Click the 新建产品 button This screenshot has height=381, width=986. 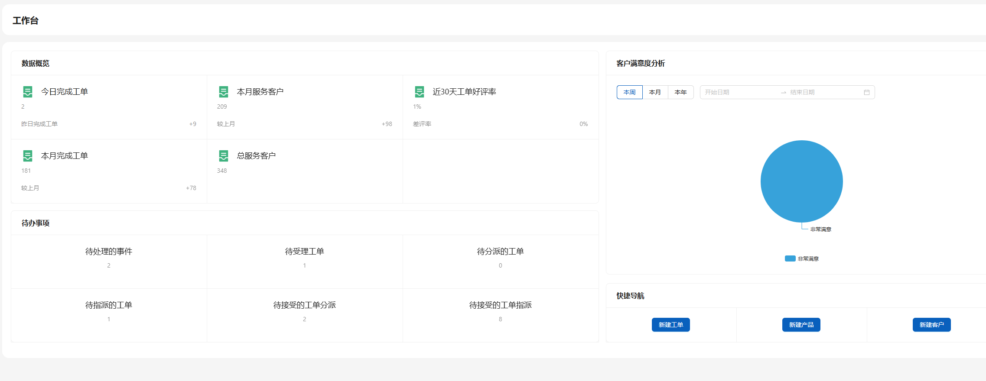(x=801, y=325)
